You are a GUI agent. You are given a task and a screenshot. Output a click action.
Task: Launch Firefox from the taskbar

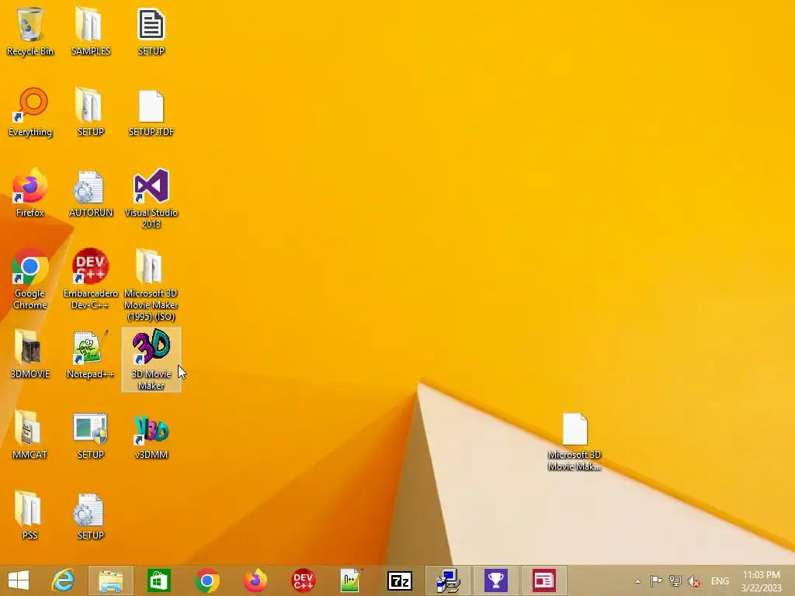[x=255, y=580]
